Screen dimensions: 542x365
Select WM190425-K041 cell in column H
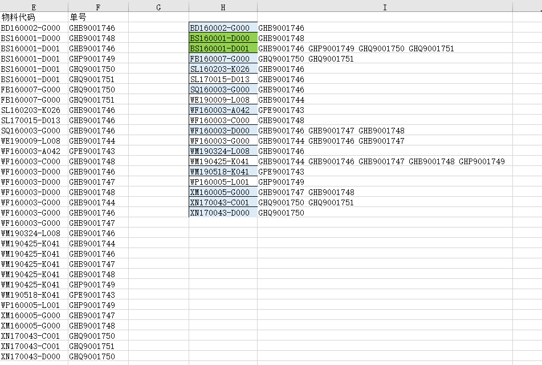click(x=223, y=161)
